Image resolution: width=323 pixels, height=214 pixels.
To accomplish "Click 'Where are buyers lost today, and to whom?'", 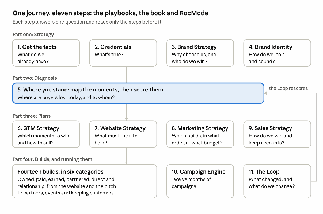I will pyautogui.click(x=66, y=98).
